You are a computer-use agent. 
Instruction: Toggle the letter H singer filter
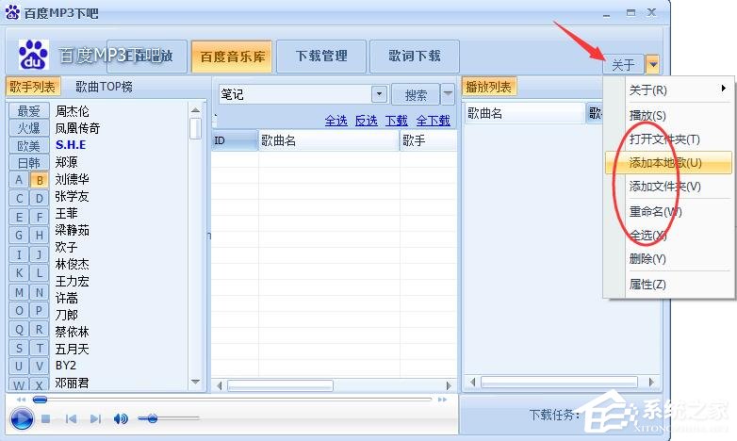pos(40,235)
